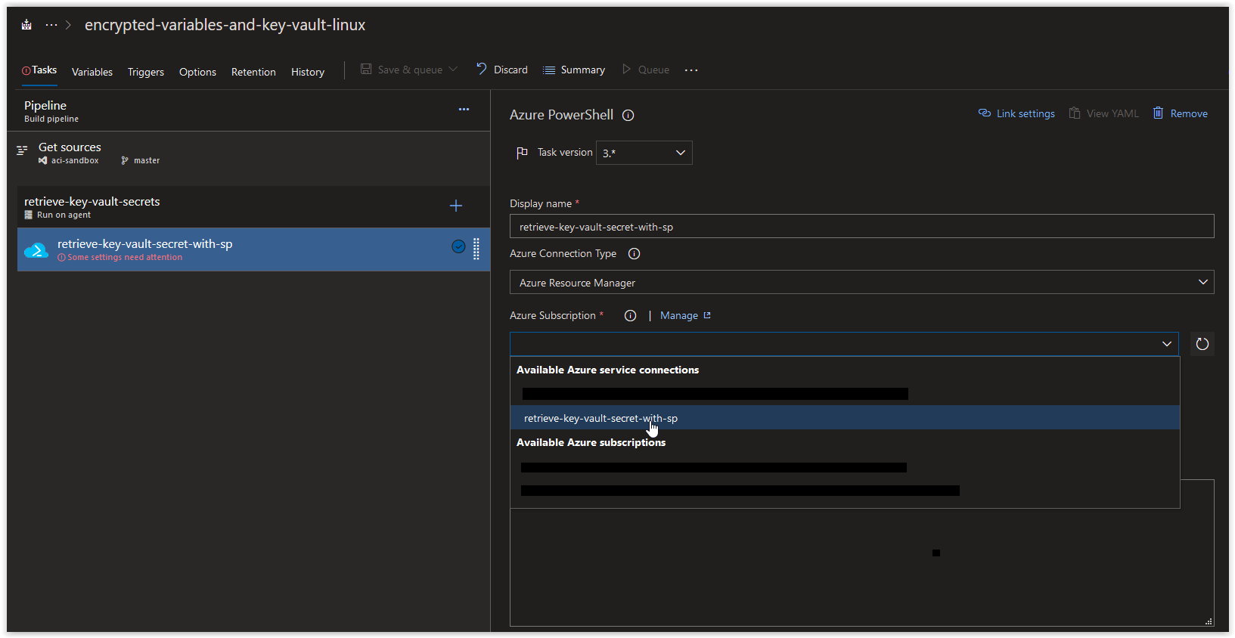Click the Azure DevOps project icon

click(x=26, y=25)
